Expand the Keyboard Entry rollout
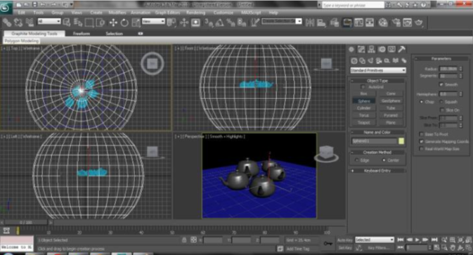The image size is (473, 255). point(377,171)
